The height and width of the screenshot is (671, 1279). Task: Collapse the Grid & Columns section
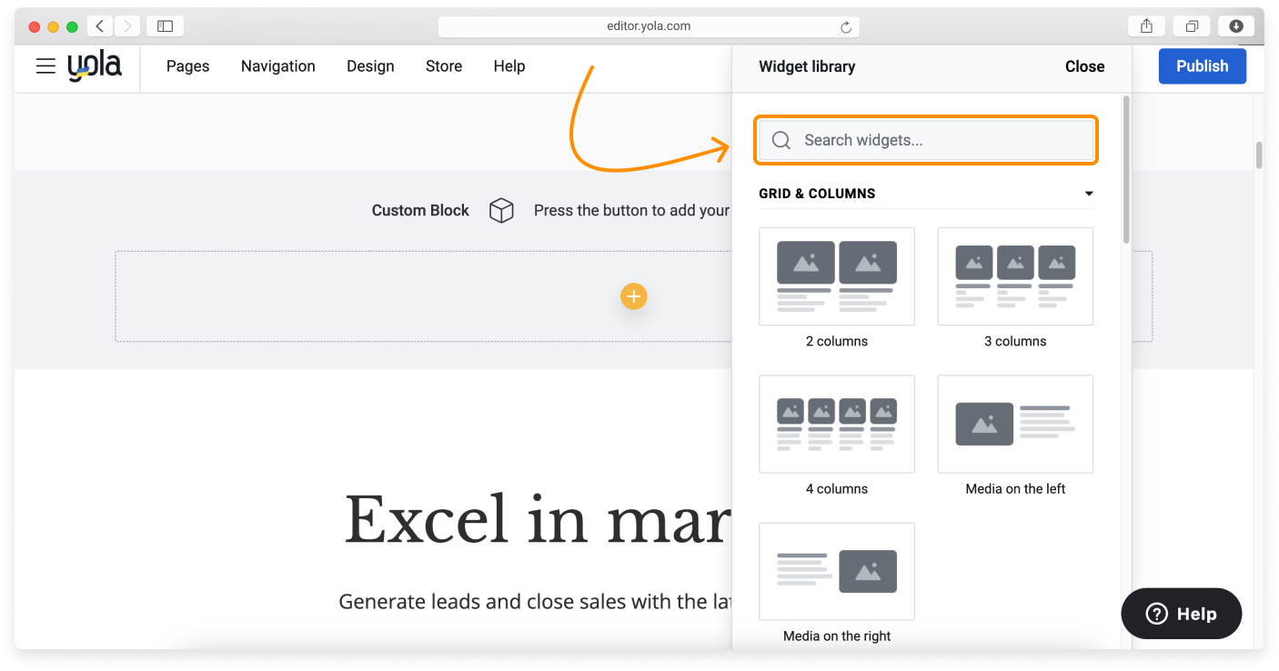pos(1089,194)
